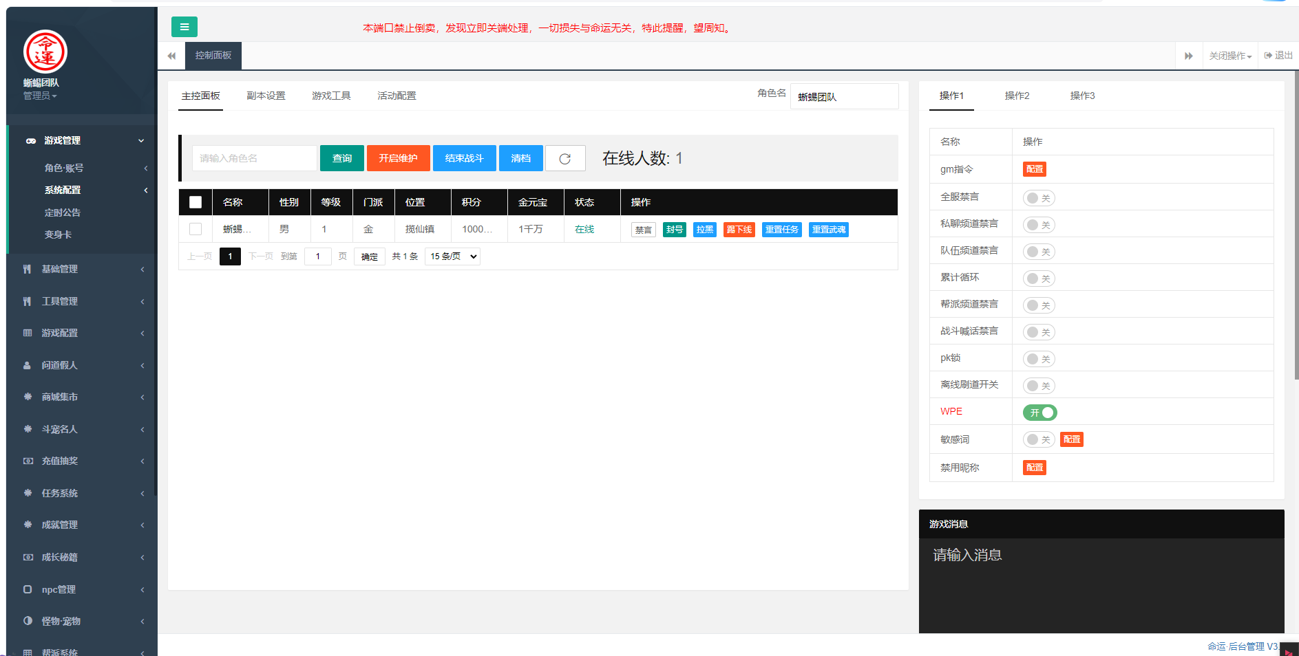Click the left double-arrow tab scroll icon

[x=171, y=56]
